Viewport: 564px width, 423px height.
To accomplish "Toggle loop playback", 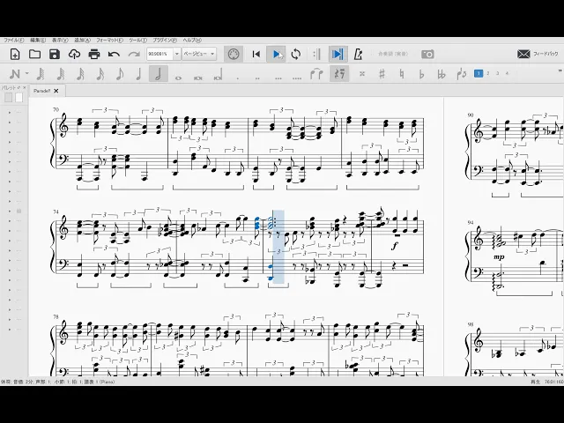I will [x=296, y=55].
